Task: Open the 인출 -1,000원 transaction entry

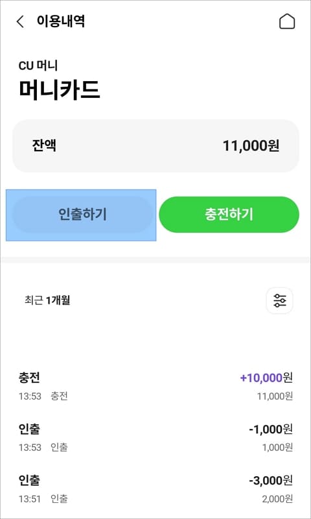Action: (x=155, y=437)
